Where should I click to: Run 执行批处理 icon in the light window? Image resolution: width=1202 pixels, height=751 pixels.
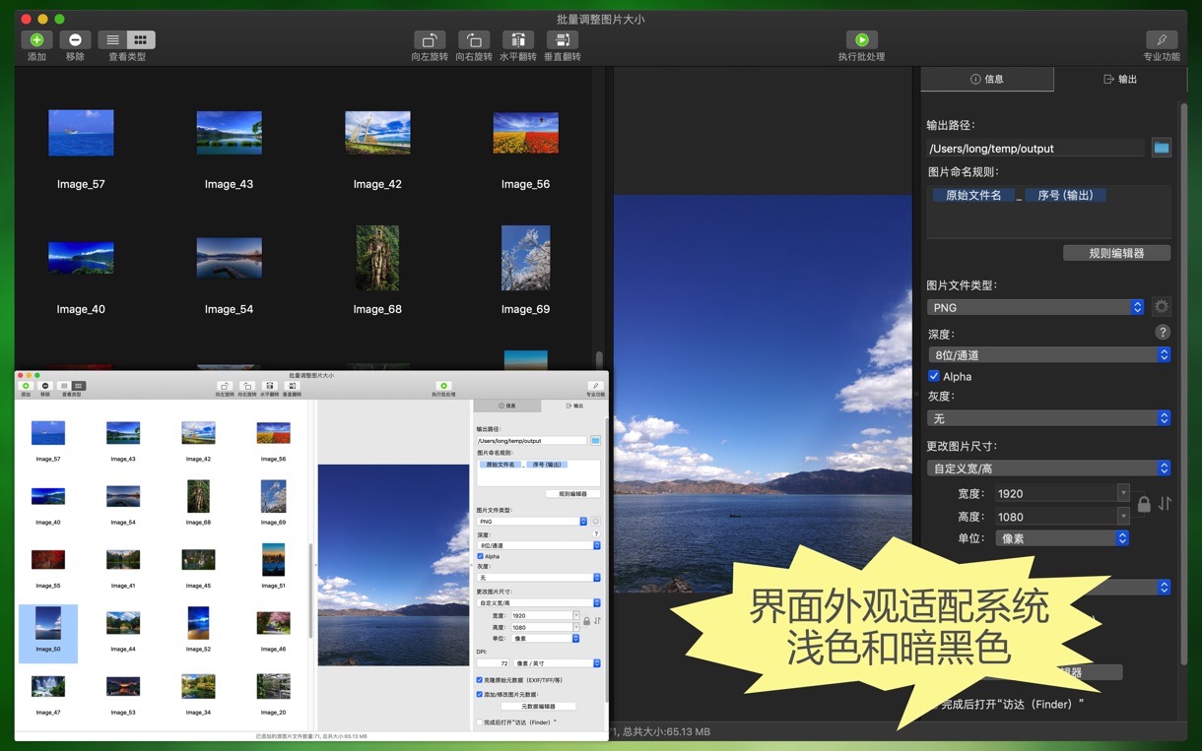coord(443,386)
